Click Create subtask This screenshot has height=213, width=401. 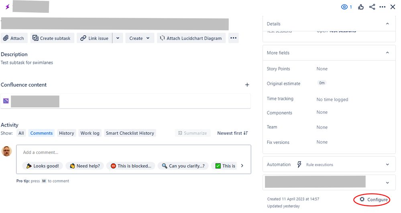click(52, 38)
